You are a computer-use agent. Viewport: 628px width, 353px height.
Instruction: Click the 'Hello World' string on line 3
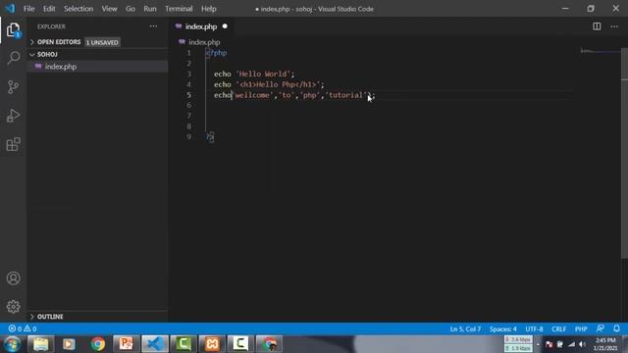263,75
